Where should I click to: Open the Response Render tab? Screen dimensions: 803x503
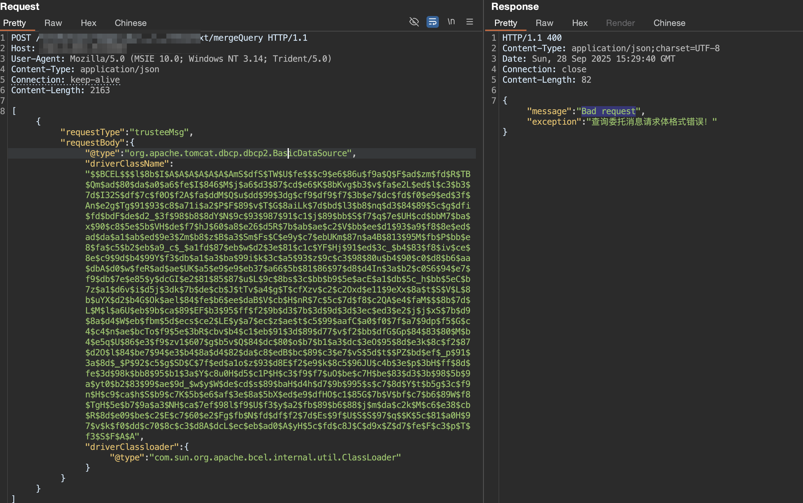point(620,23)
